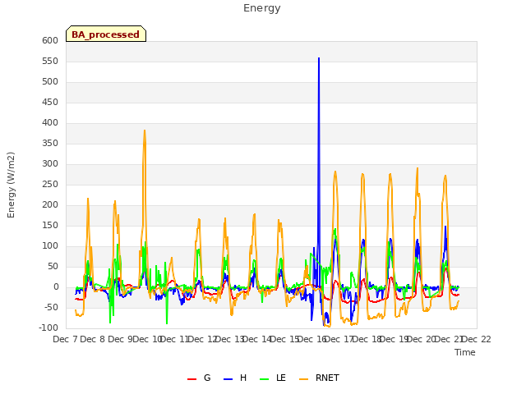Click the 550 y-axis tick value
The width and height of the screenshot is (526, 394).
click(x=50, y=61)
